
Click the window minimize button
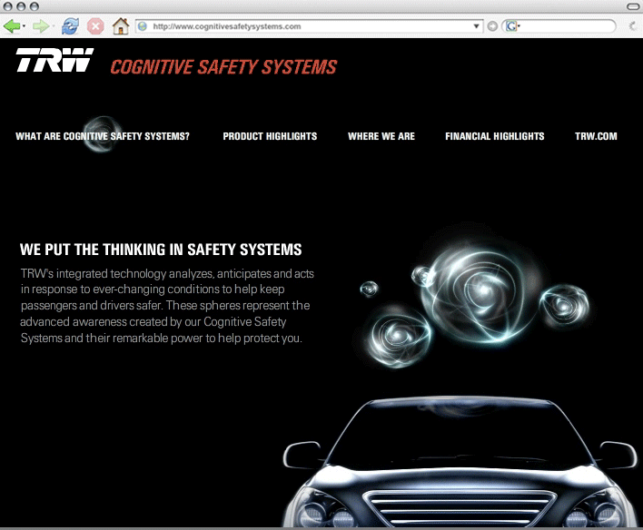(21, 6)
